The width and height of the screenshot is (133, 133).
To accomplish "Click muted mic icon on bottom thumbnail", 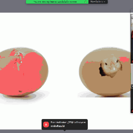I will pos(132,111).
